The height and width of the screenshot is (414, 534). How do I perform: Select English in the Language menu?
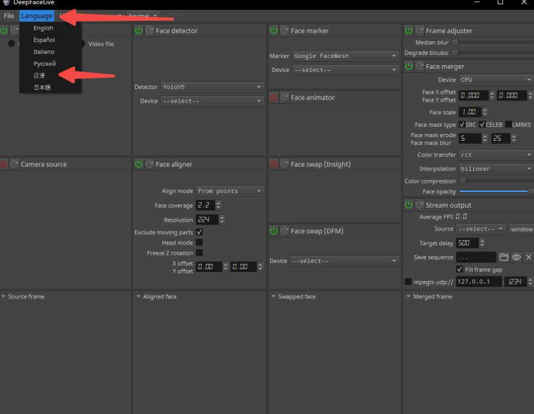(x=43, y=28)
